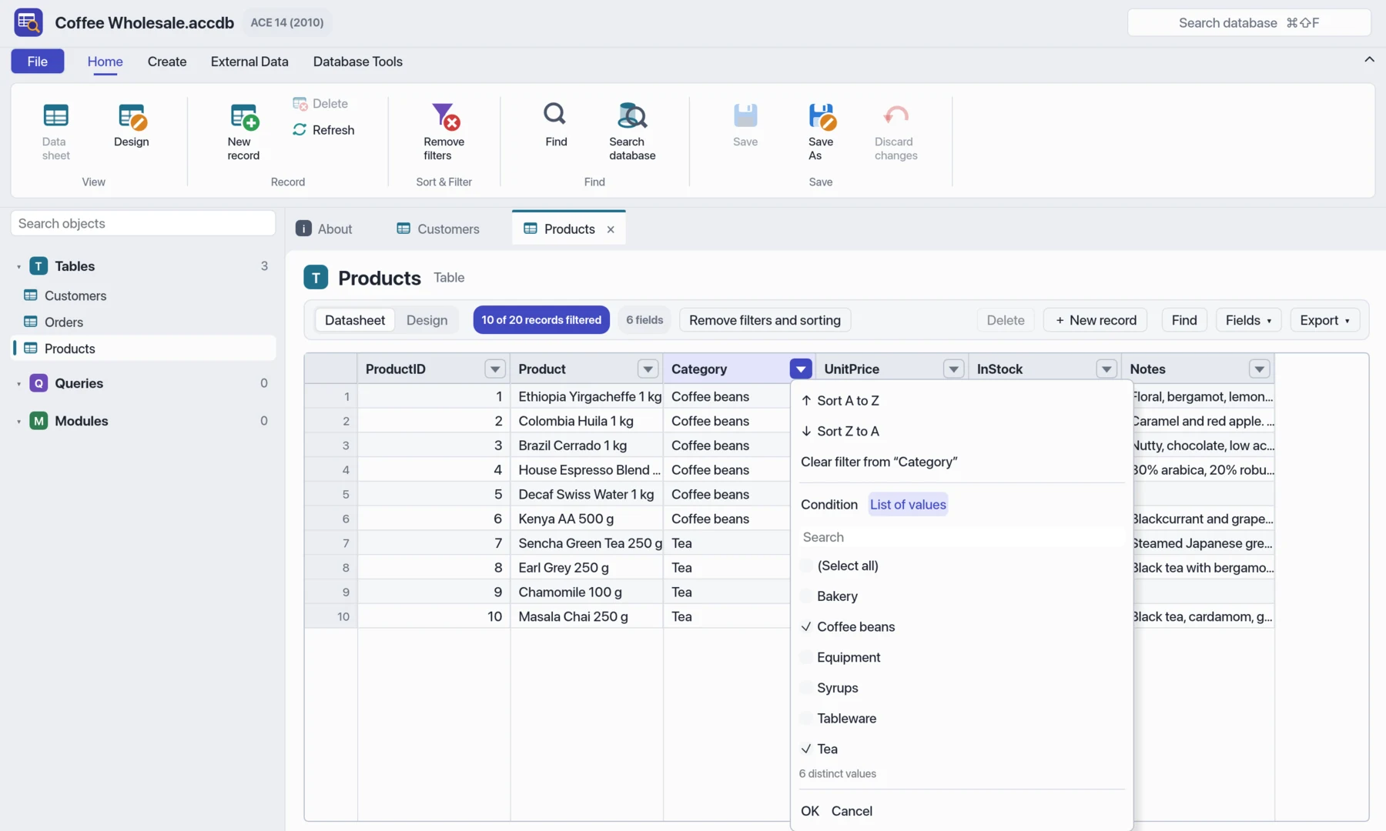Check the Tableware filter value
This screenshot has width=1386, height=831.
click(806, 718)
